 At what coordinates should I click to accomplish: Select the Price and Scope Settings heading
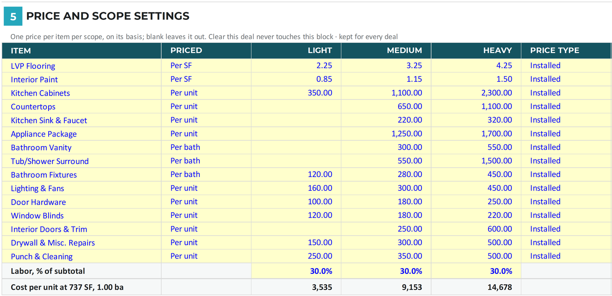pyautogui.click(x=107, y=16)
